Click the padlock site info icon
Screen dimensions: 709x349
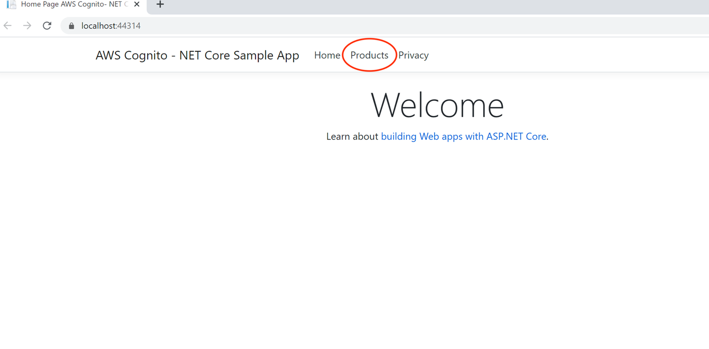[71, 26]
